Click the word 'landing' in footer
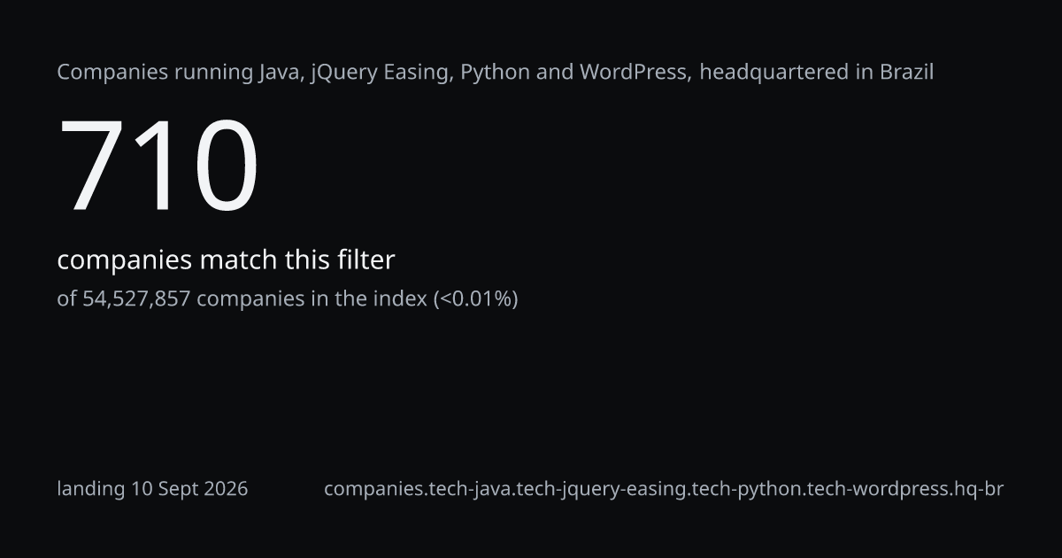This screenshot has width=1062, height=558. (x=91, y=489)
